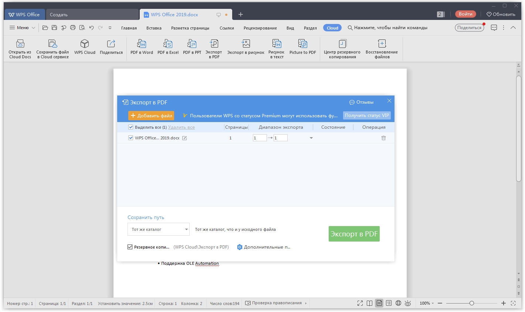
Task: Delete the WPS Office 2019.docx row via trash icon
Action: 383,138
